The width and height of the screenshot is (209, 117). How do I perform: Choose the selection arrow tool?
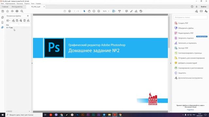point(84,11)
